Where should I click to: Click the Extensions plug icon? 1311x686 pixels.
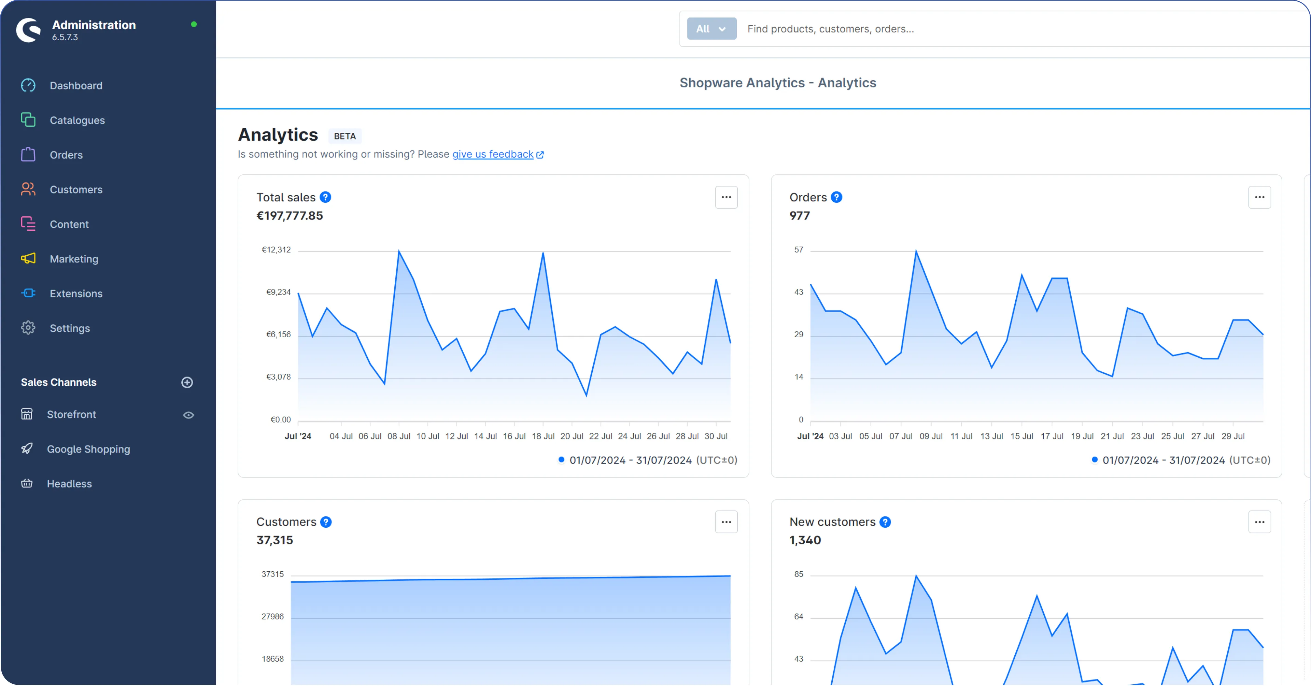[x=28, y=293]
